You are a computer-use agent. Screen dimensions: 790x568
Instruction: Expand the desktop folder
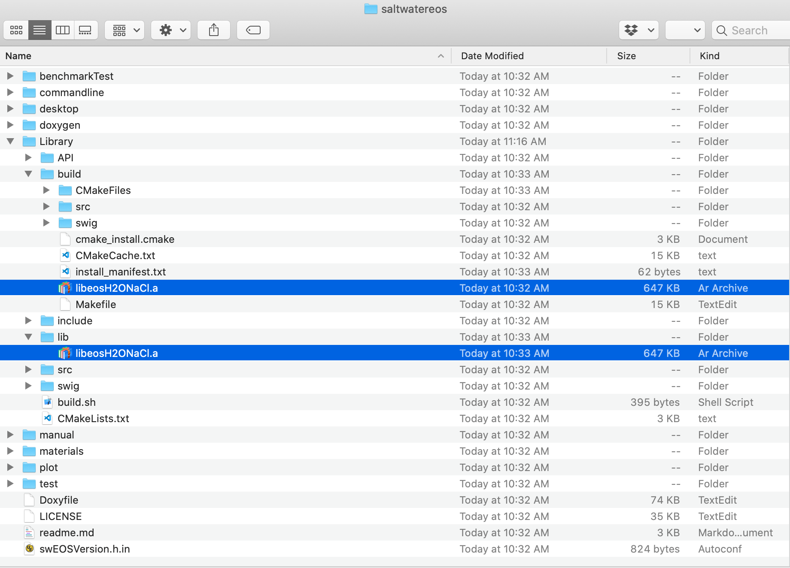10,109
